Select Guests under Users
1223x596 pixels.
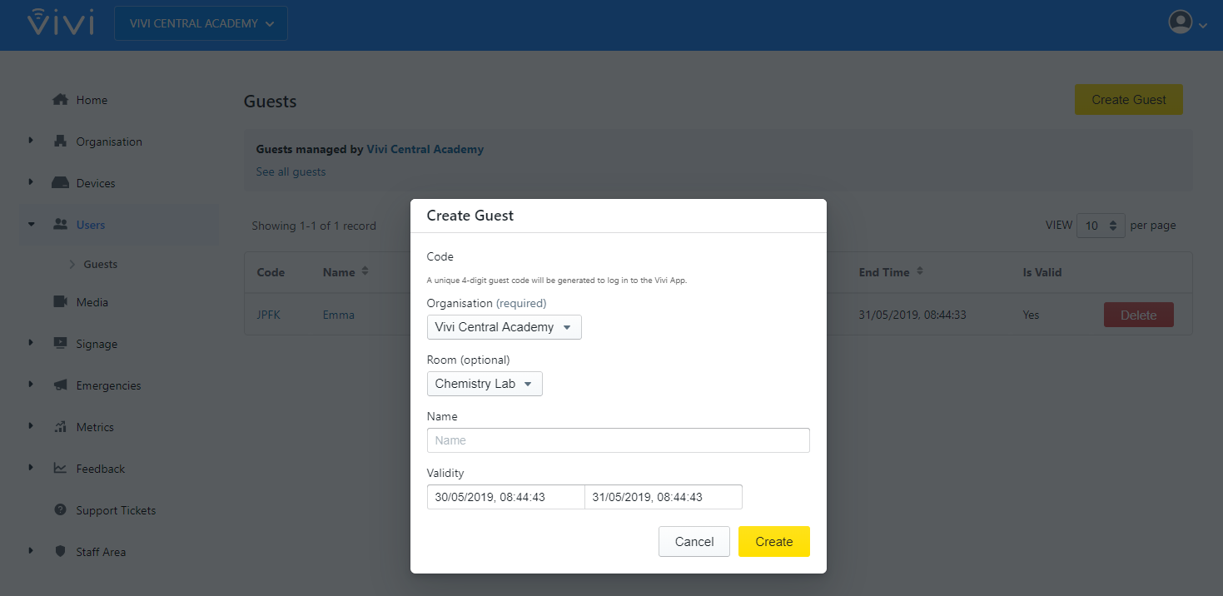coord(101,264)
